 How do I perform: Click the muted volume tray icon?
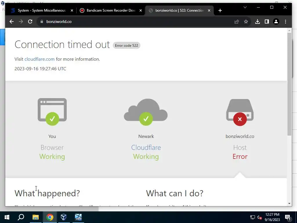(260, 217)
